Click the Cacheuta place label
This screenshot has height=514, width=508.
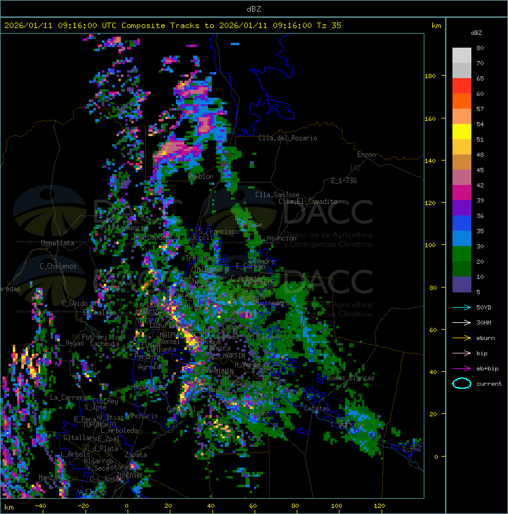[x=104, y=344]
